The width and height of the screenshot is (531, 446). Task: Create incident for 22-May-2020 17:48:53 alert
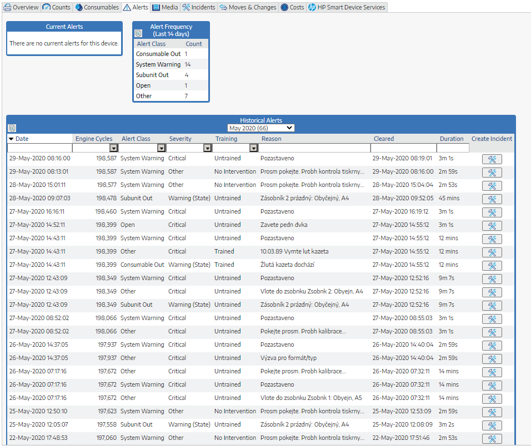tap(492, 439)
